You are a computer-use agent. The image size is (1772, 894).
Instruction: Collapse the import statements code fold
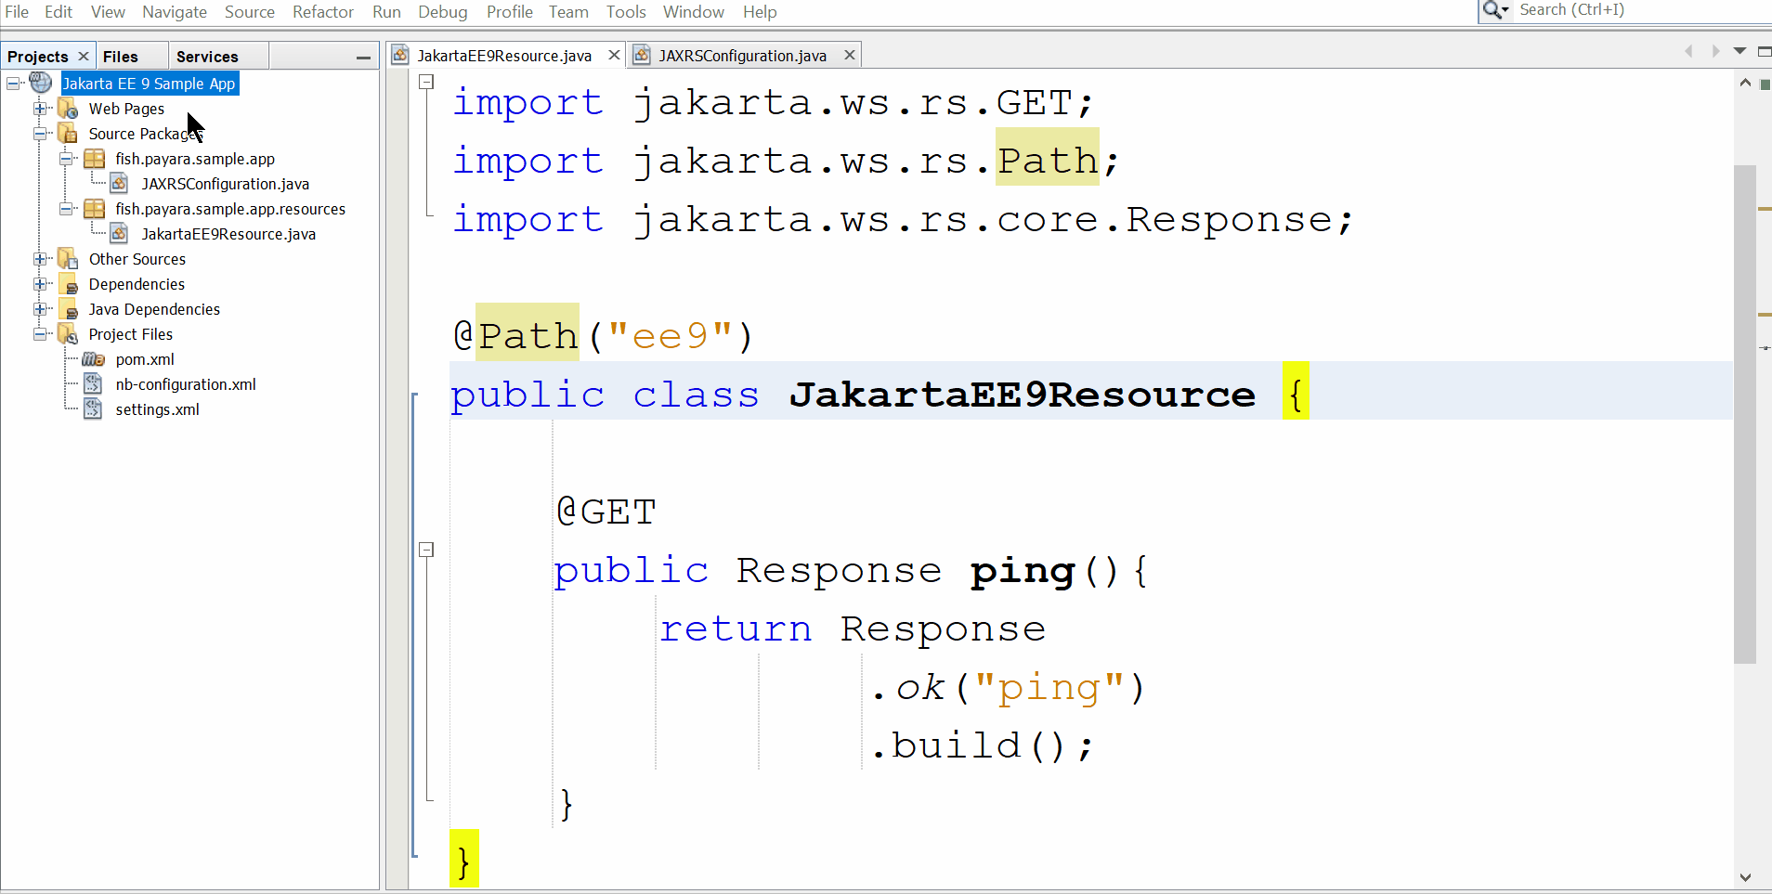426,83
